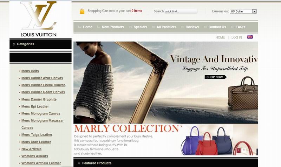The height and width of the screenshot is (167, 281).
Task: Open the Mens Belts category
Action: [30, 71]
